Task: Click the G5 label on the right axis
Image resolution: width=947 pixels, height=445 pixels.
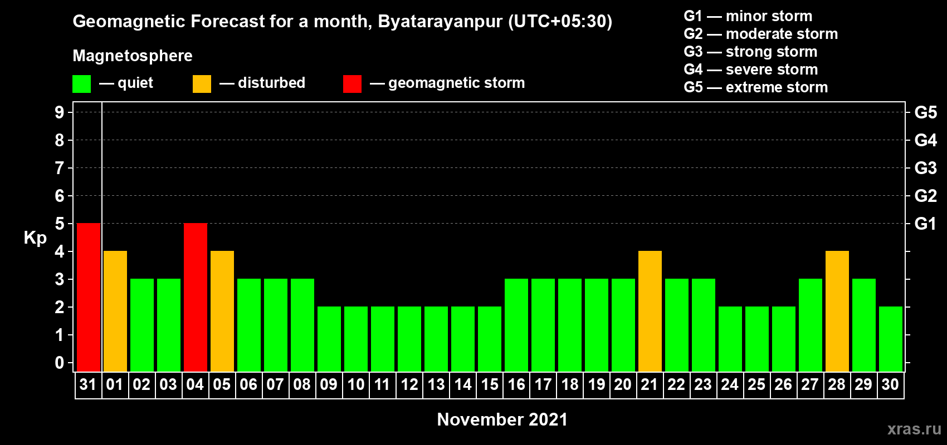Action: [925, 112]
